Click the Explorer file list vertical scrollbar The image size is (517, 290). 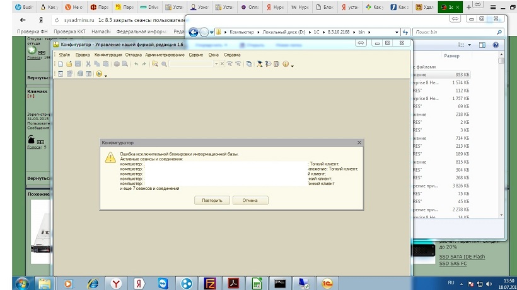point(501,135)
